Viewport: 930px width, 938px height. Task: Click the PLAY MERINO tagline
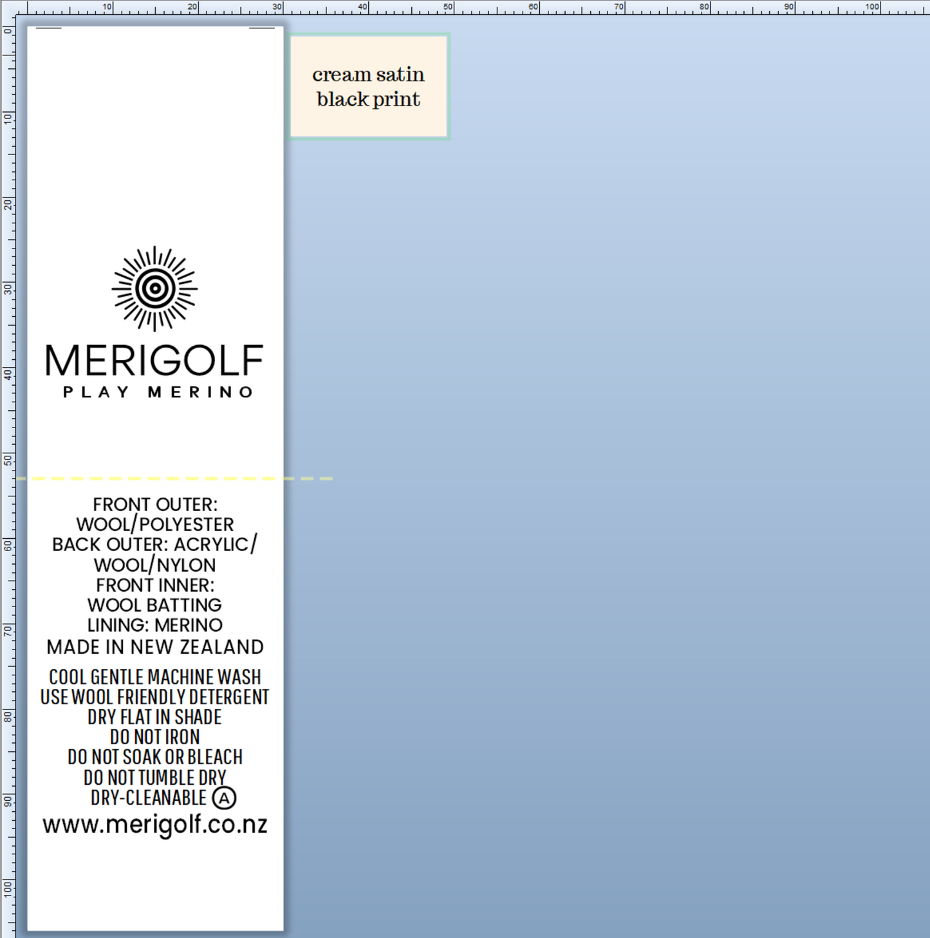158,392
